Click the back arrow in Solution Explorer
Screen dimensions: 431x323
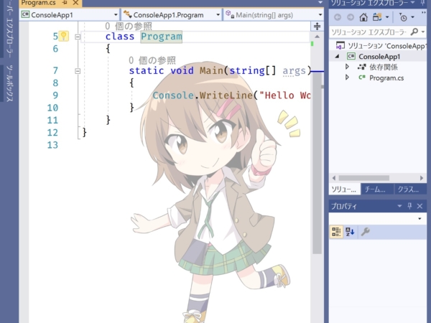pyautogui.click(x=338, y=17)
